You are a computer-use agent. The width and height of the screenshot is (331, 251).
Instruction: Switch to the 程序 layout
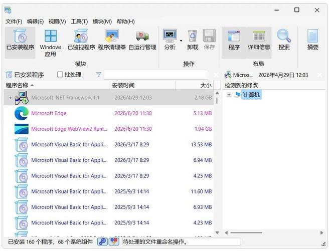pos(234,42)
